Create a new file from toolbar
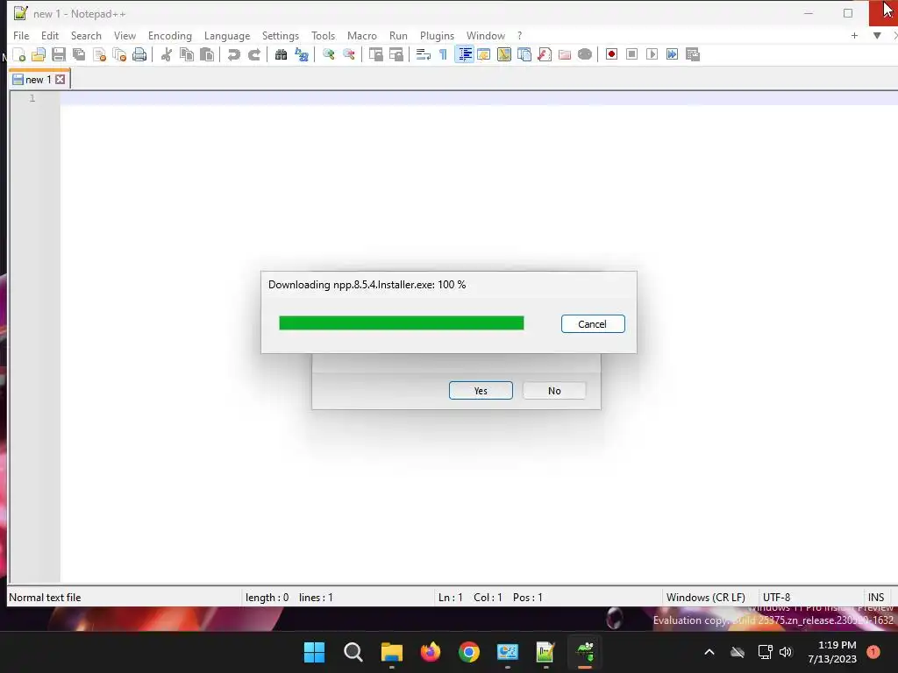This screenshot has height=673, width=898. 19,54
